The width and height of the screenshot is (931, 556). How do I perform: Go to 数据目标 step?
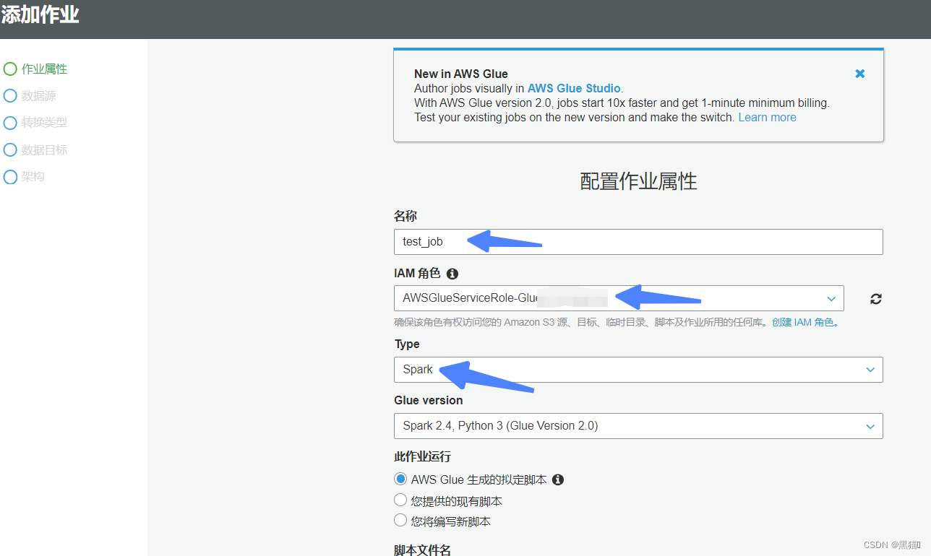pyautogui.click(x=44, y=149)
